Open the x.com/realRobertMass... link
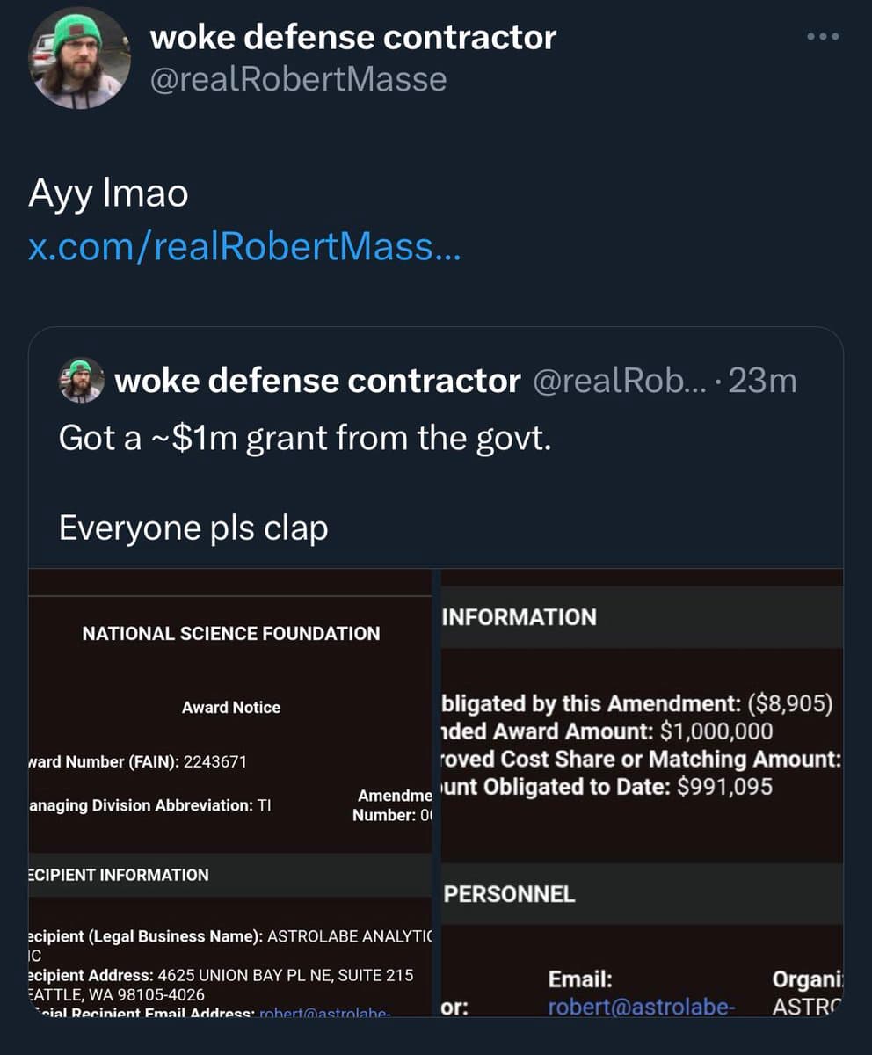Image resolution: width=872 pixels, height=1055 pixels. (243, 248)
